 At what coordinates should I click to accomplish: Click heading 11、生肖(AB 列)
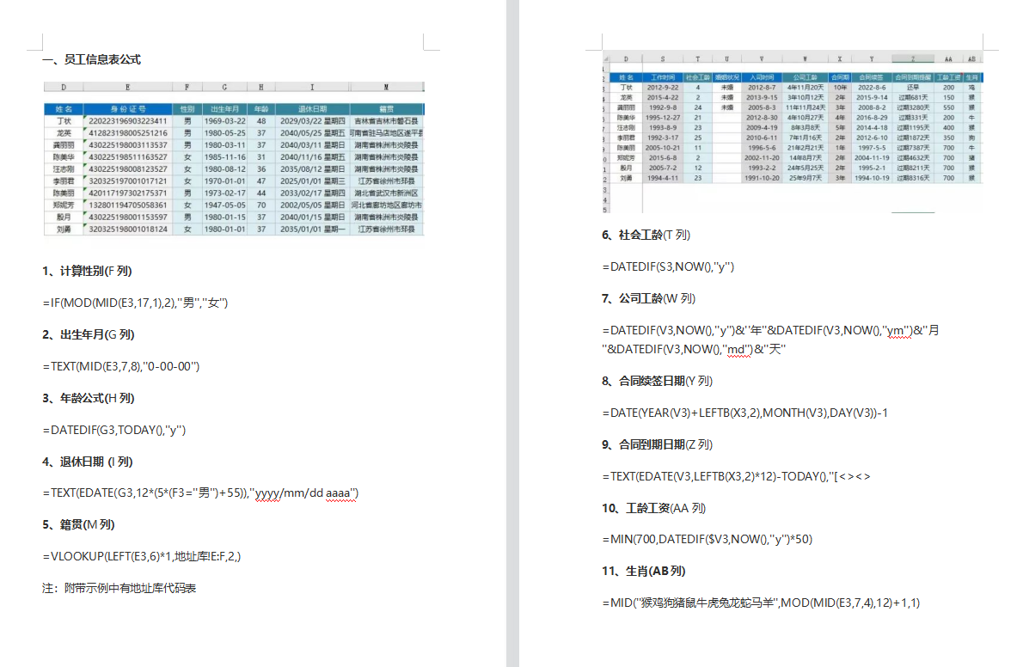coord(643,571)
